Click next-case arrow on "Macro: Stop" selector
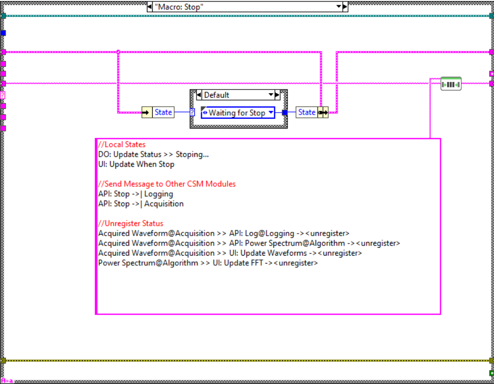This screenshot has height=384, width=494. click(345, 7)
